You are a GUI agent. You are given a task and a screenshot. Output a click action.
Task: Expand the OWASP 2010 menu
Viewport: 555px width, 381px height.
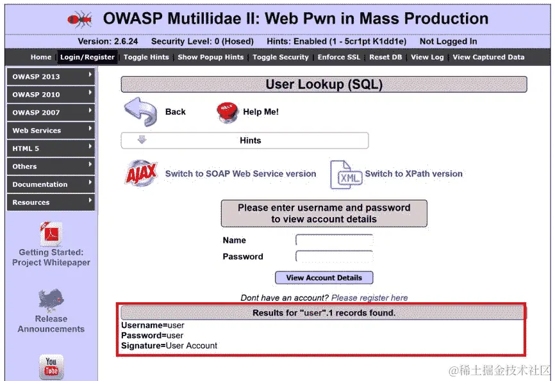point(51,95)
